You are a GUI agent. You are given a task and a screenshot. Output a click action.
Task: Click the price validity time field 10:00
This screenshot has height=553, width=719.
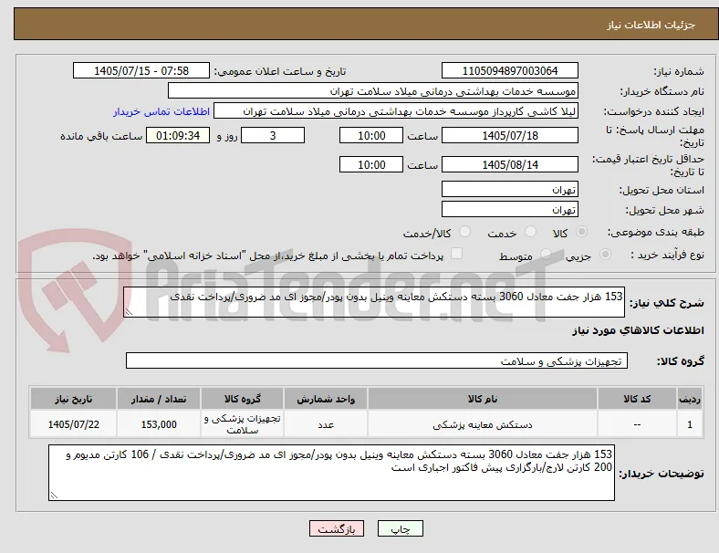371,164
